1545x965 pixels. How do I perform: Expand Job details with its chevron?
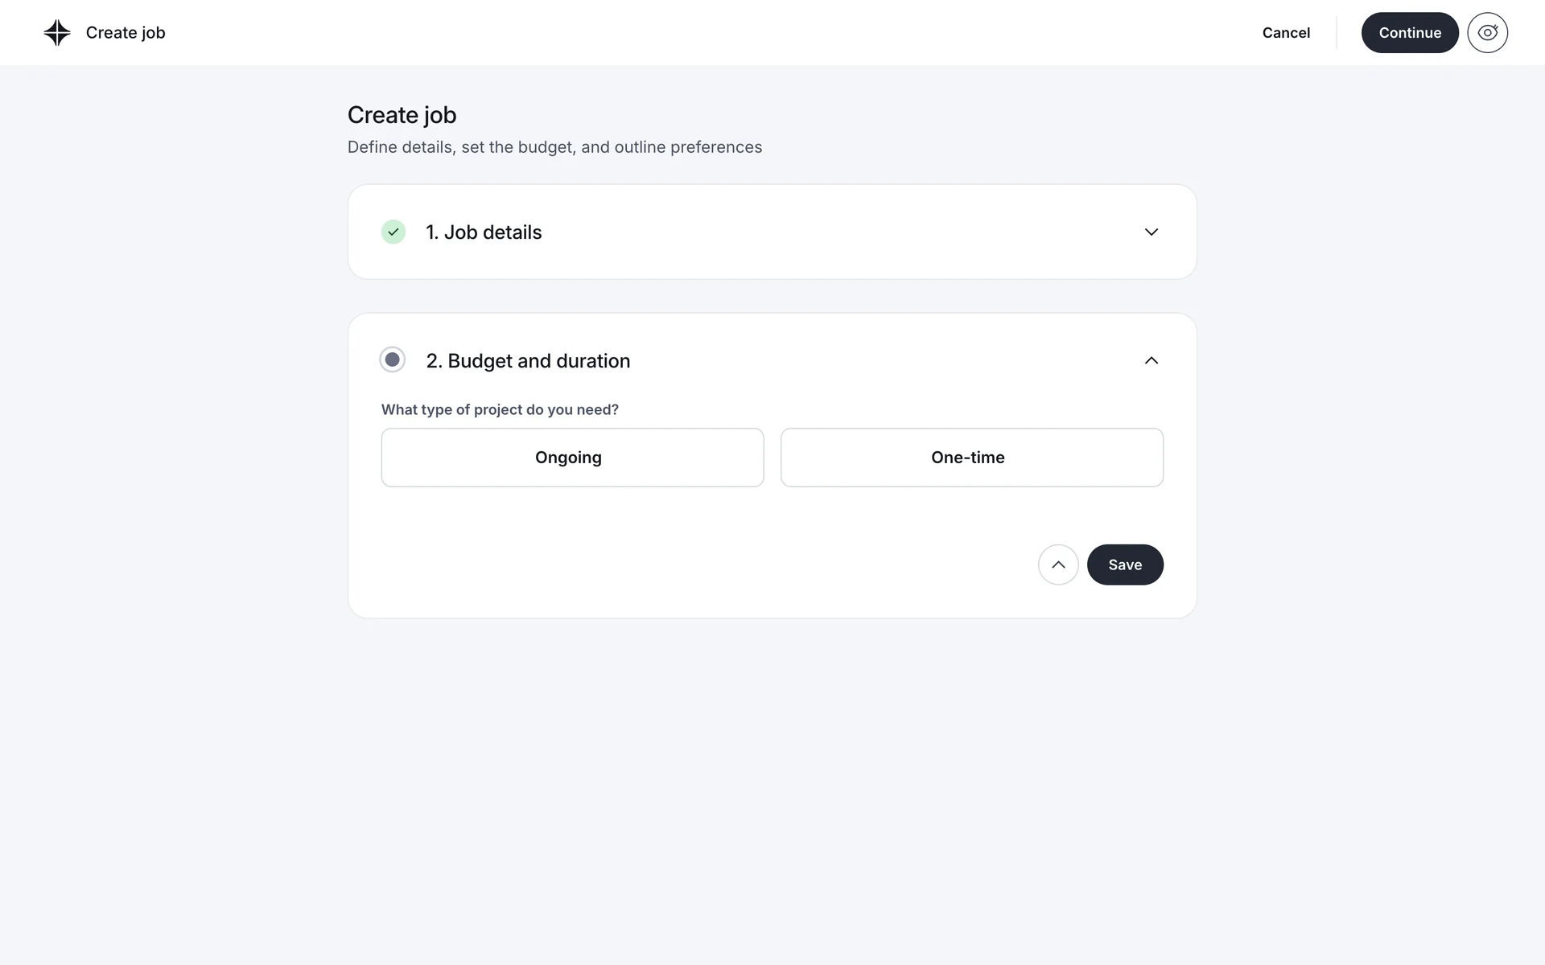click(1151, 232)
